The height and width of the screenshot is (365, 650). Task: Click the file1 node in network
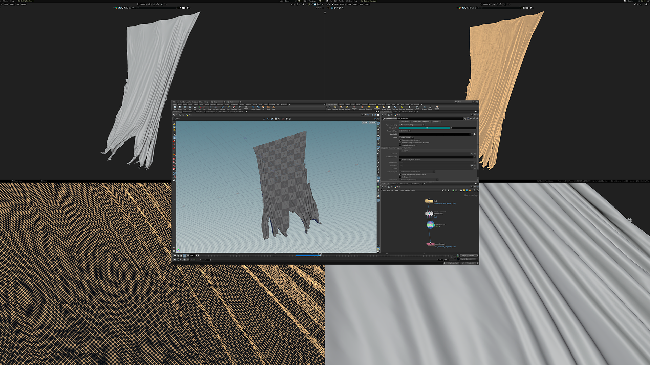(429, 201)
